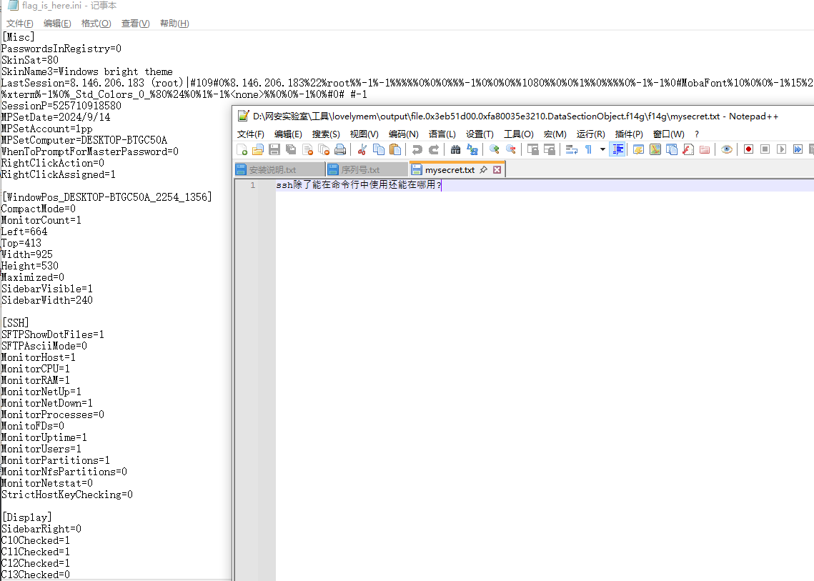Open the 搜索(S) menu
814x581 pixels.
point(326,134)
